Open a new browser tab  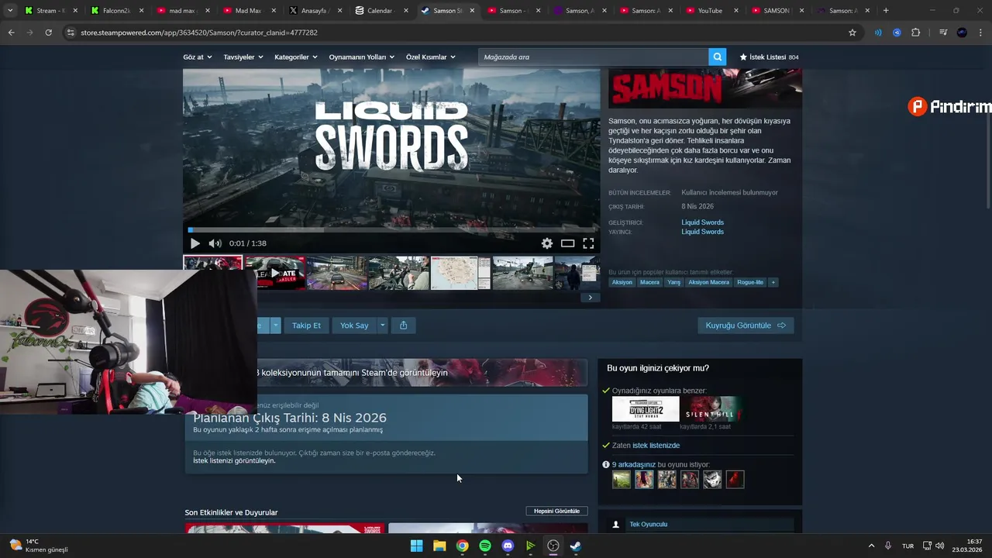pos(886,11)
